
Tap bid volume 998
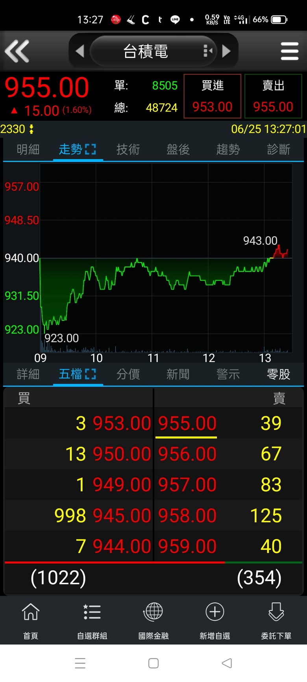[70, 516]
